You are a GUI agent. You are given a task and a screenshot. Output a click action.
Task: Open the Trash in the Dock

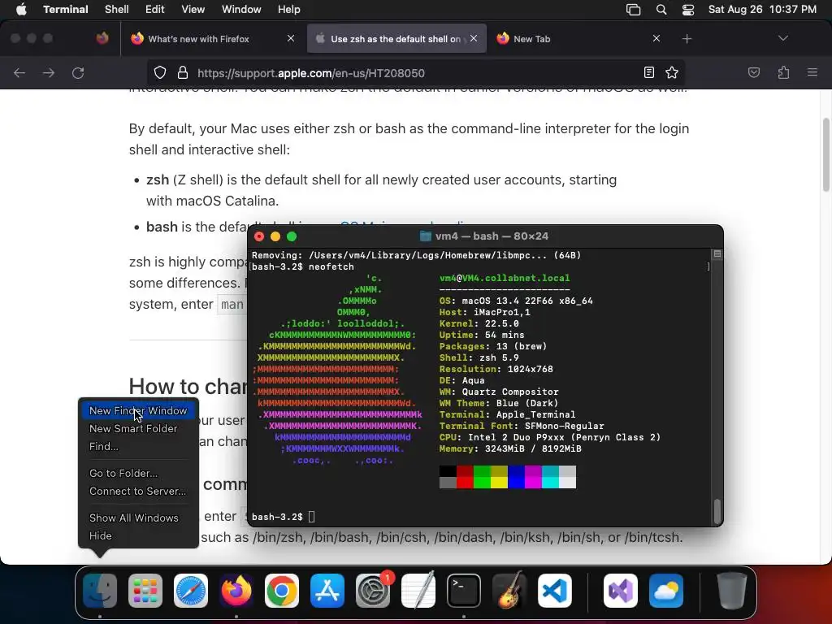point(732,591)
